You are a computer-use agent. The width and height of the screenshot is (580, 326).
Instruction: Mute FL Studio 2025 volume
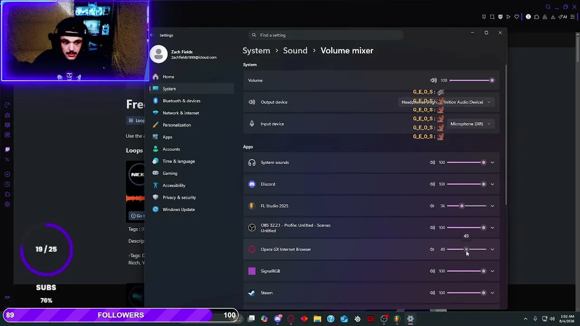pos(432,206)
